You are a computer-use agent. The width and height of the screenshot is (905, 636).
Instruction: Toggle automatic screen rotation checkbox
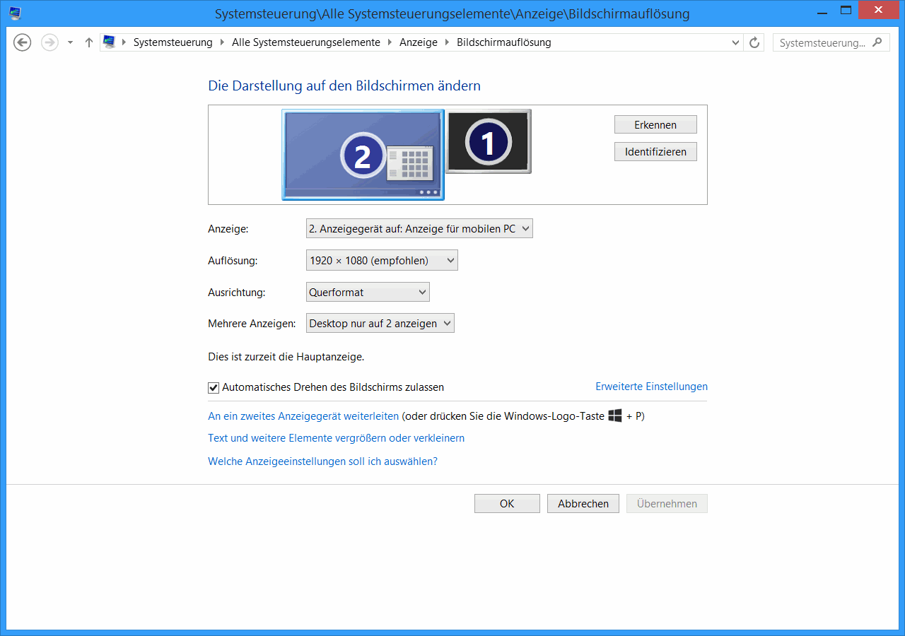tap(214, 387)
